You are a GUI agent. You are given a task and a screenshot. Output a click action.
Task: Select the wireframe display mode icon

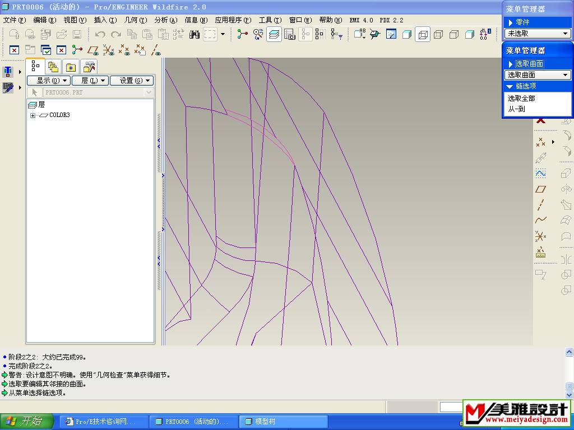click(423, 35)
